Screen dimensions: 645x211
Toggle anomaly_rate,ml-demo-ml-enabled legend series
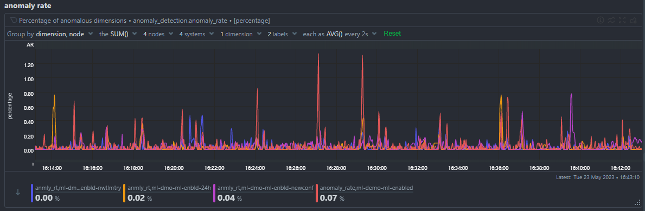point(367,188)
